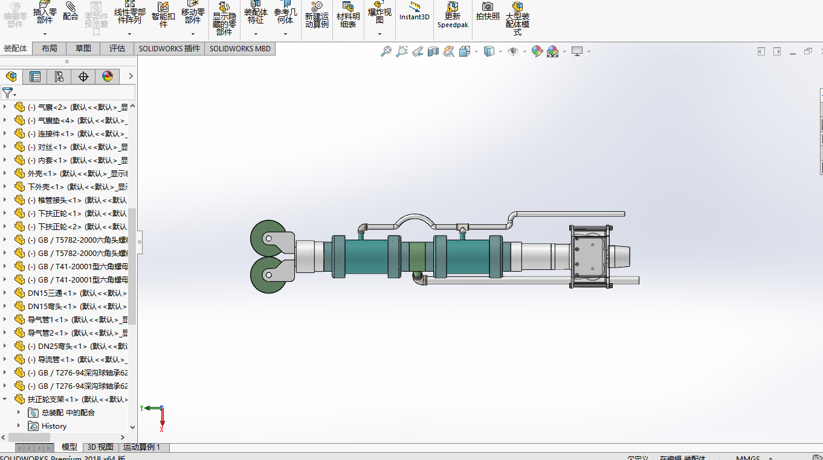Toggle the Hide/Show Items eye icon
The image size is (823, 460).
click(x=513, y=52)
